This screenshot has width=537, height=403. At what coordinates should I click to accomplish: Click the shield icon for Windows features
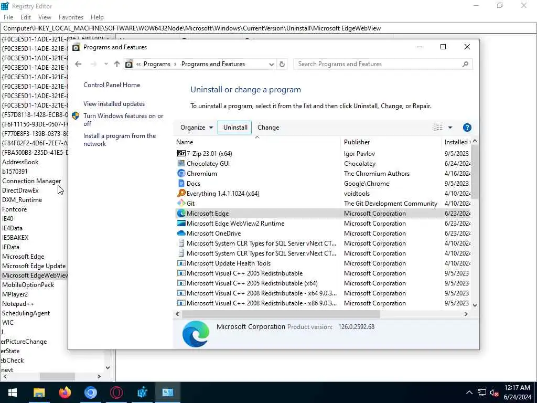(76, 116)
